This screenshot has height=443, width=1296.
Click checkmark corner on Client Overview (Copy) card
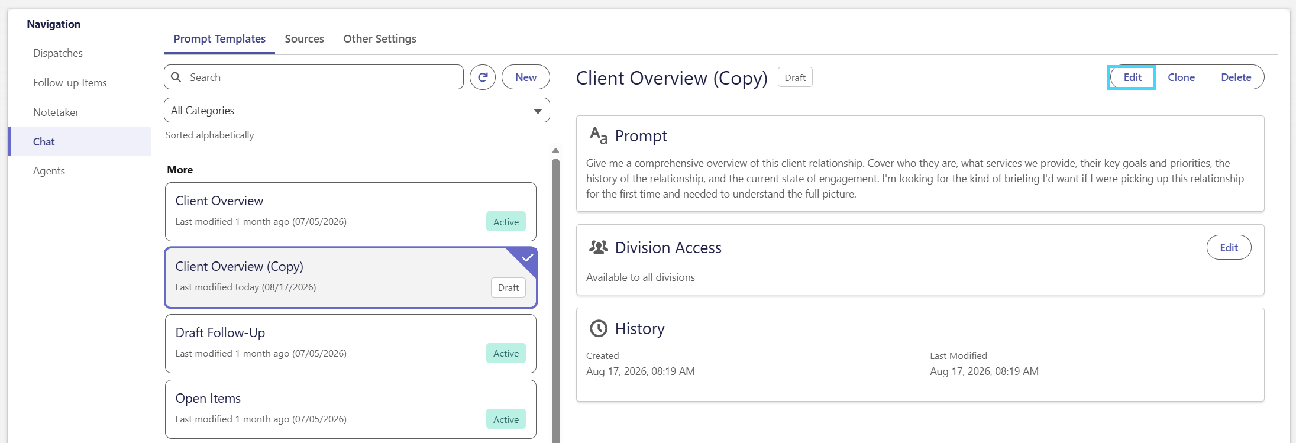pos(527,257)
